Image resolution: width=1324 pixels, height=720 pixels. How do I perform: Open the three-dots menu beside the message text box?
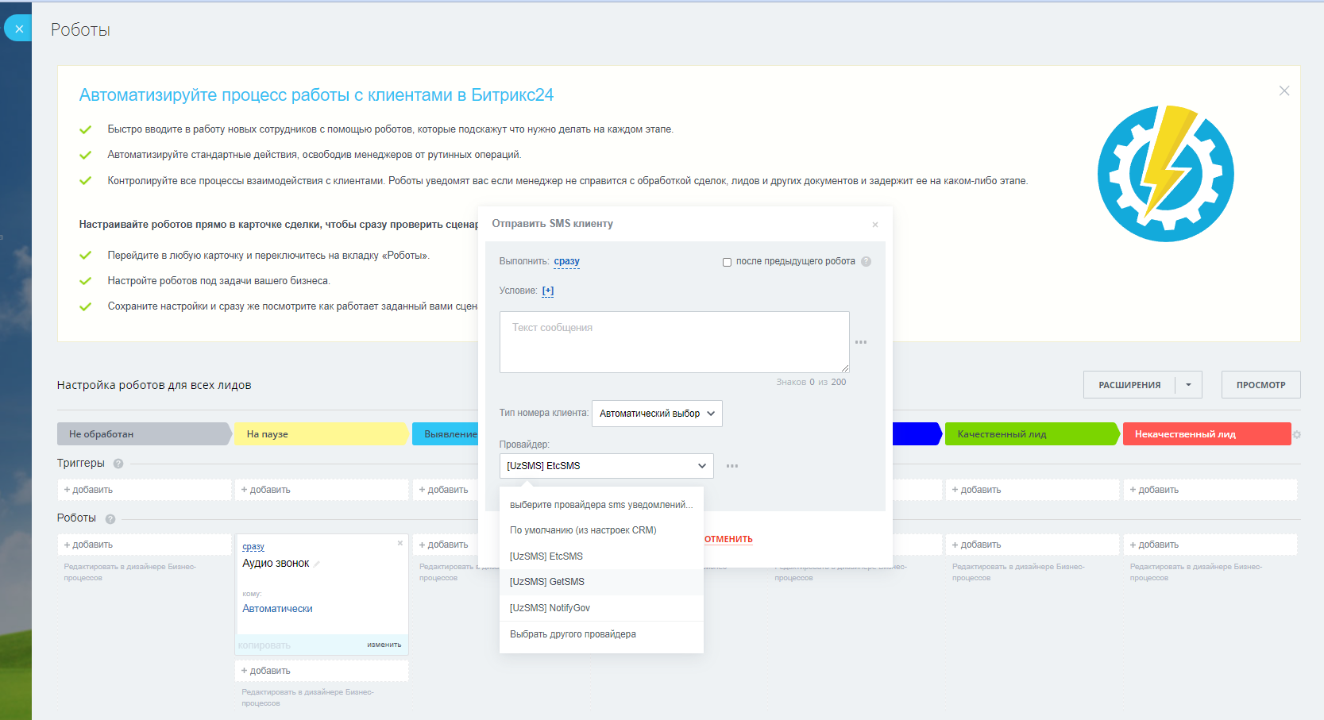pyautogui.click(x=861, y=342)
